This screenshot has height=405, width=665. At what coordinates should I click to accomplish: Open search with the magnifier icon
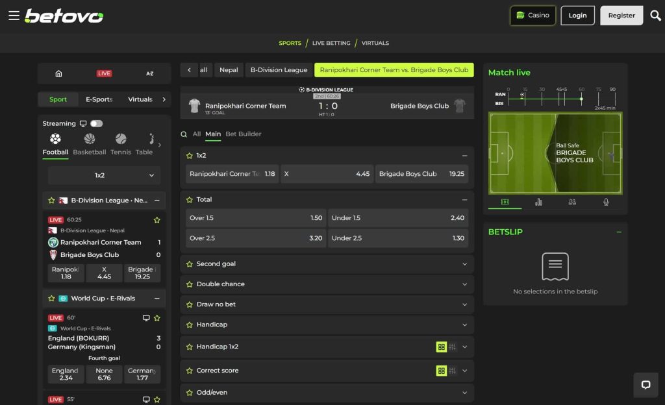pyautogui.click(x=655, y=16)
